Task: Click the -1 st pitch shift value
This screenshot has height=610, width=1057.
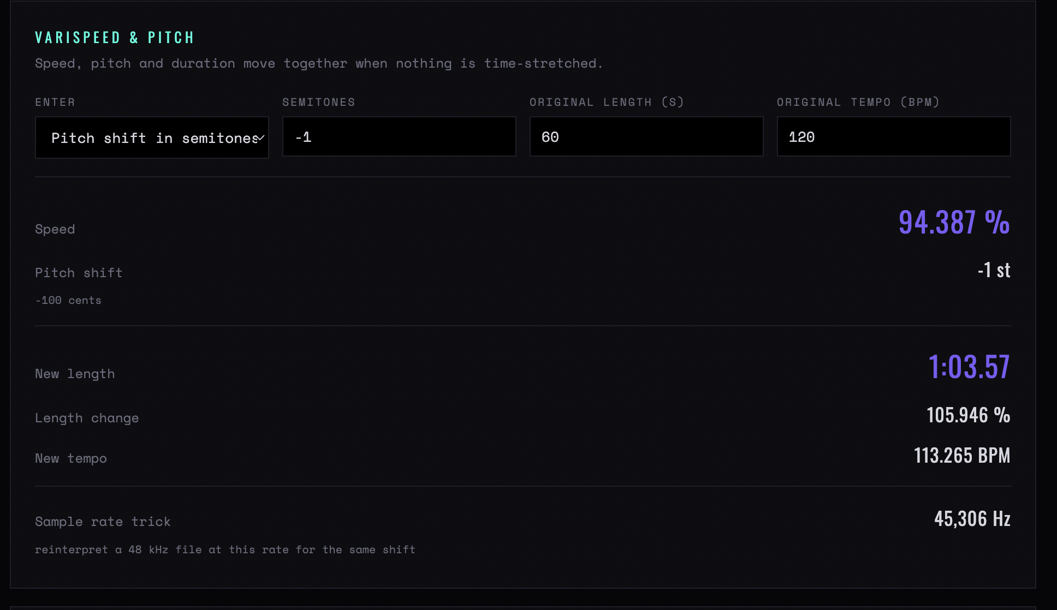Action: point(994,270)
